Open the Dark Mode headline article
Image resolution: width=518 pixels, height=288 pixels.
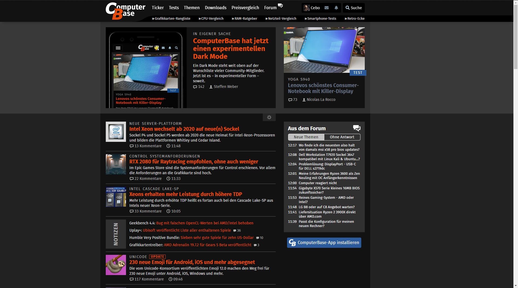[231, 49]
